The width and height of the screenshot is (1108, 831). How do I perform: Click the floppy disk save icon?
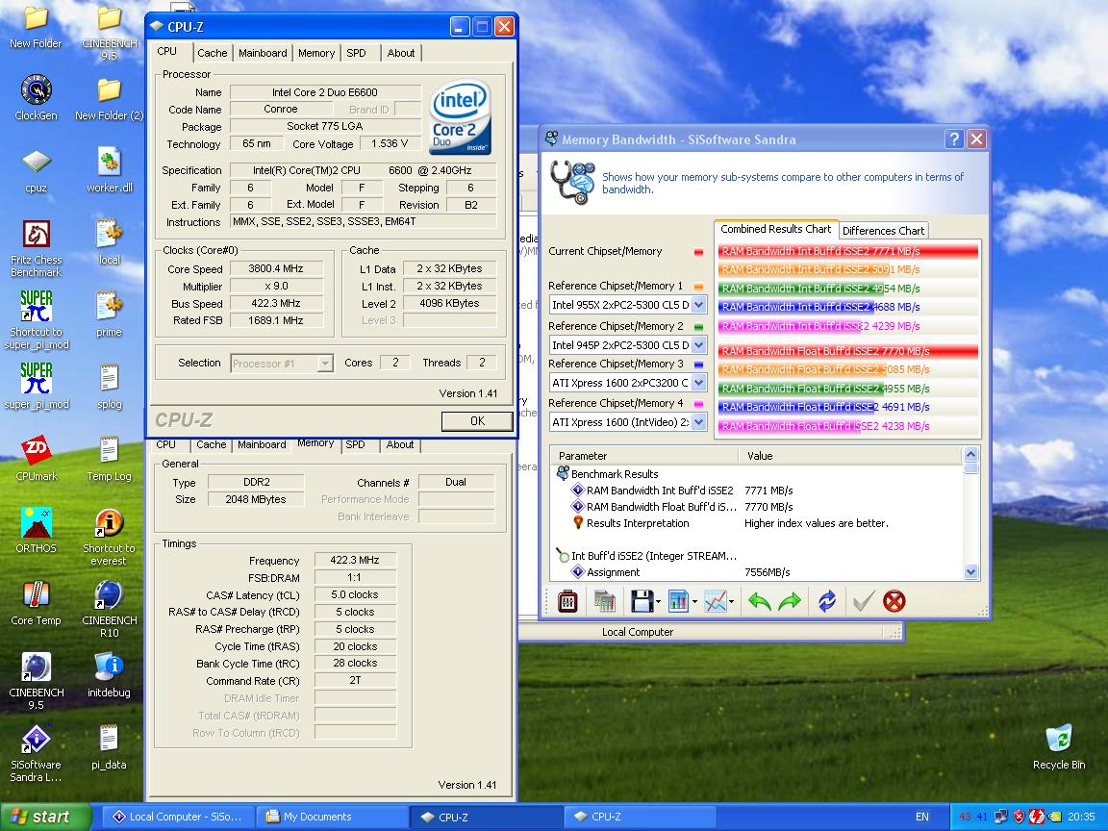(642, 602)
